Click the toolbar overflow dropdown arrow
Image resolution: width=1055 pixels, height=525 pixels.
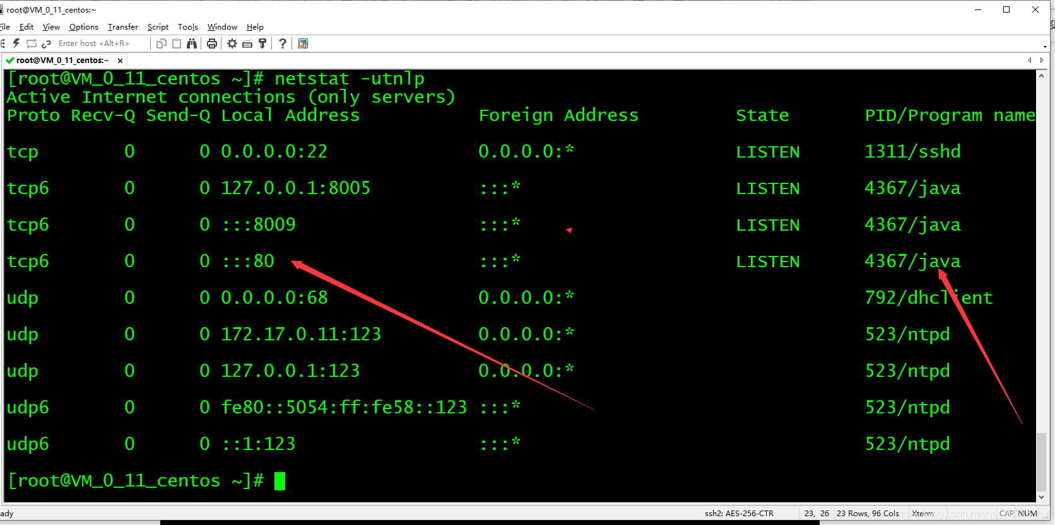click(x=1046, y=47)
